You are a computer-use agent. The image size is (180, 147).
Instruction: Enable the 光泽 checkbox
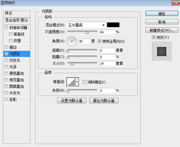[x=6, y=67]
